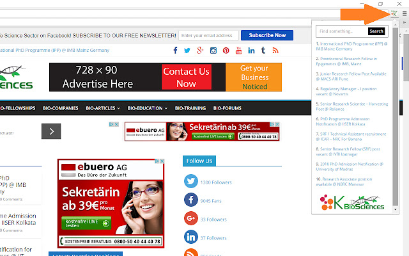Open the Pinterest icon in the header
The height and width of the screenshot is (256, 409).
[x=226, y=51]
